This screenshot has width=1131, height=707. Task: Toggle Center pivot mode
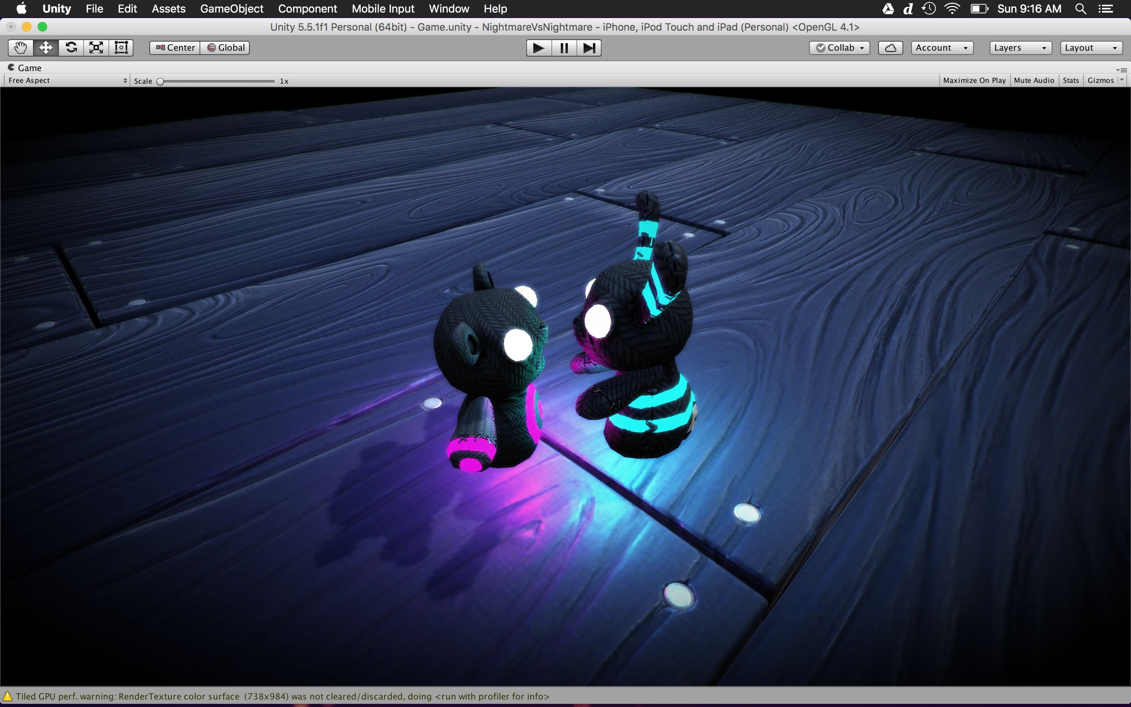[175, 48]
